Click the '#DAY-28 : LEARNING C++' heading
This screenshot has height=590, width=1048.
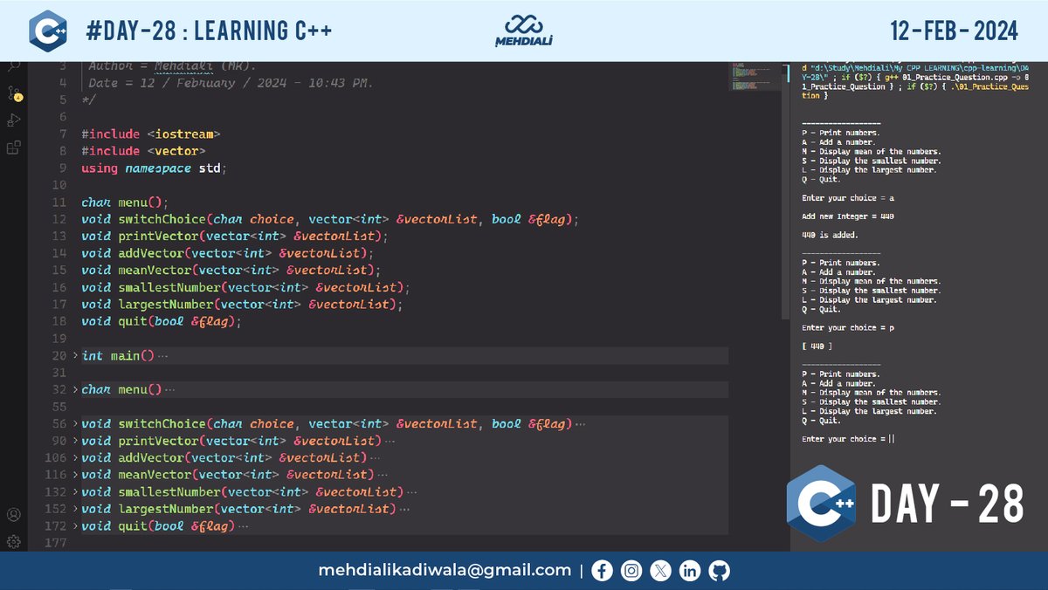click(210, 31)
